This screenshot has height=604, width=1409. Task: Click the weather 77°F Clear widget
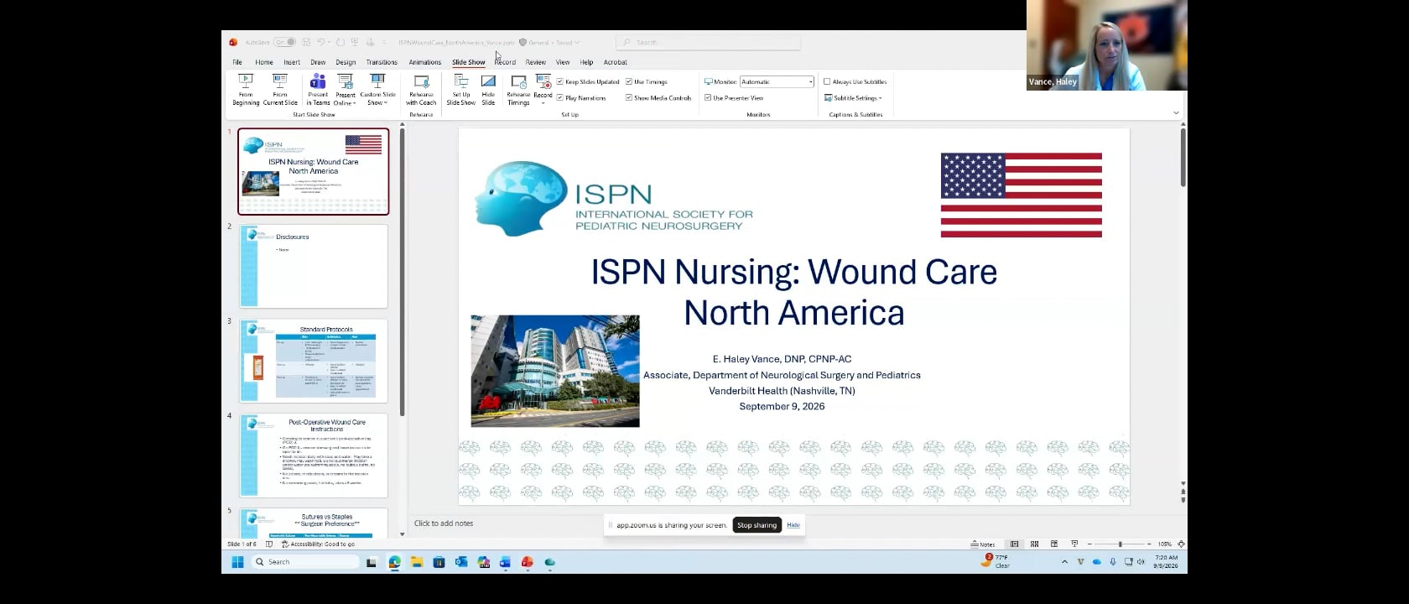[x=996, y=561]
